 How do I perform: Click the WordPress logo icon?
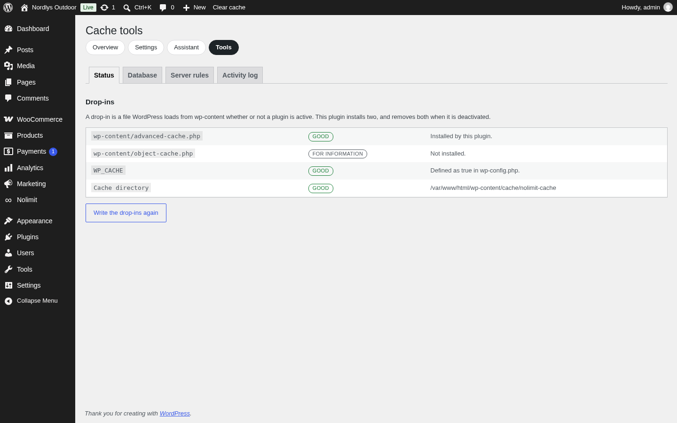[8, 8]
